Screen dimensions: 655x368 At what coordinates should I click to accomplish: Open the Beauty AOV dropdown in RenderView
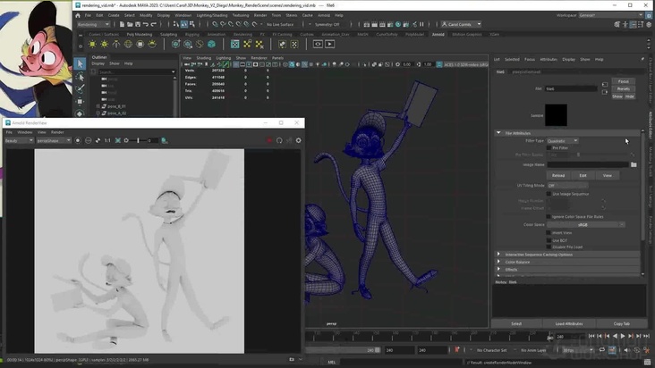pos(19,140)
